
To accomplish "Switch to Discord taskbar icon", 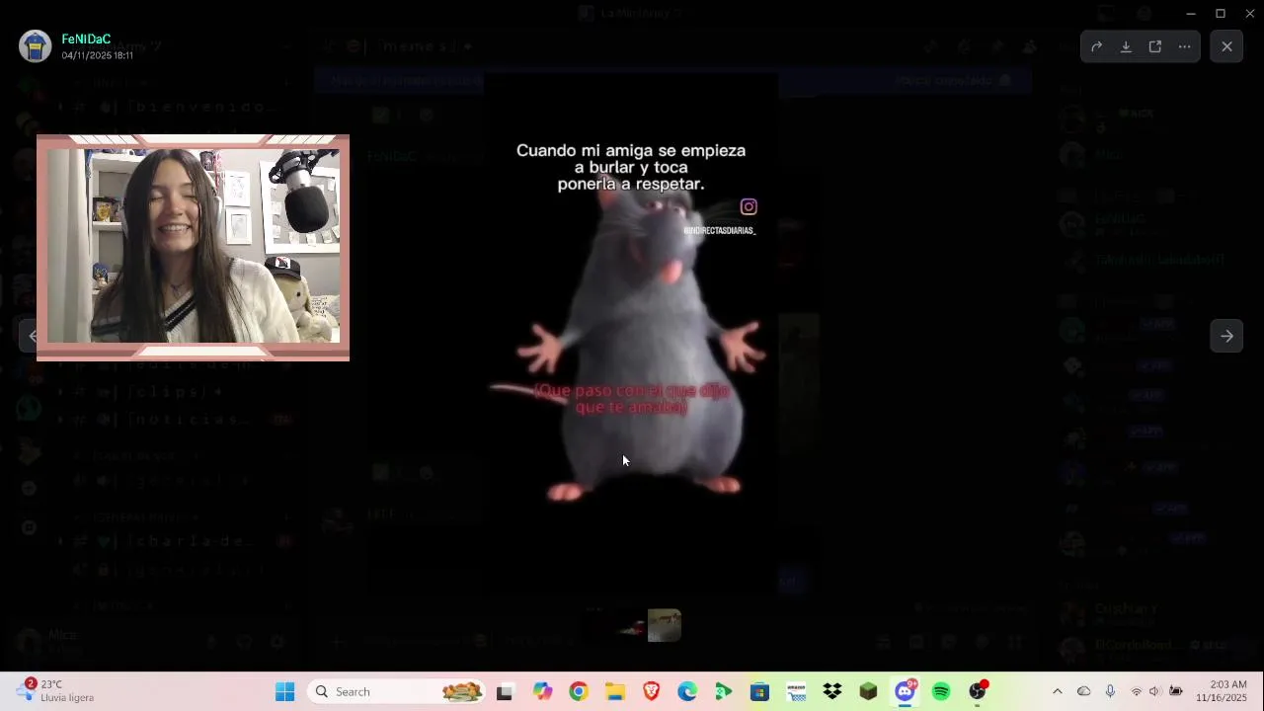I will [x=905, y=691].
